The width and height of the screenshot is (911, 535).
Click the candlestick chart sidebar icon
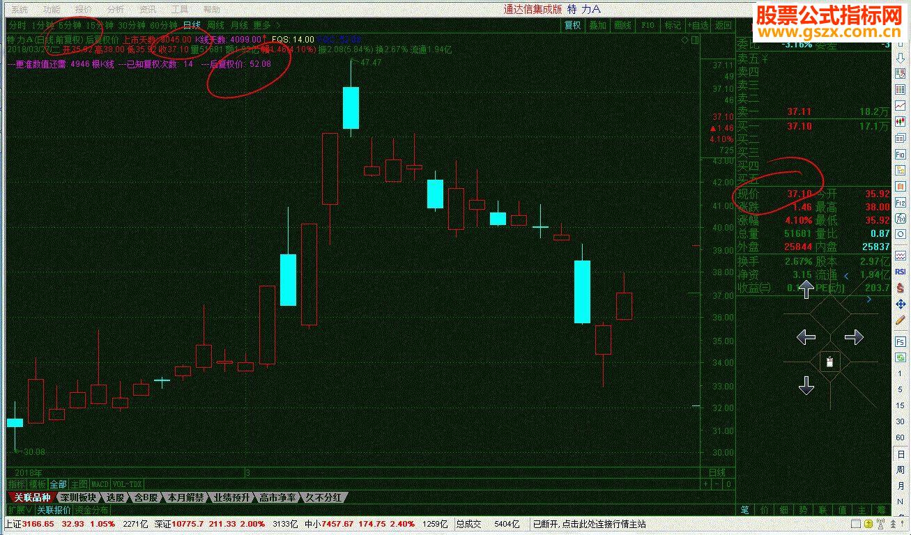click(x=901, y=122)
